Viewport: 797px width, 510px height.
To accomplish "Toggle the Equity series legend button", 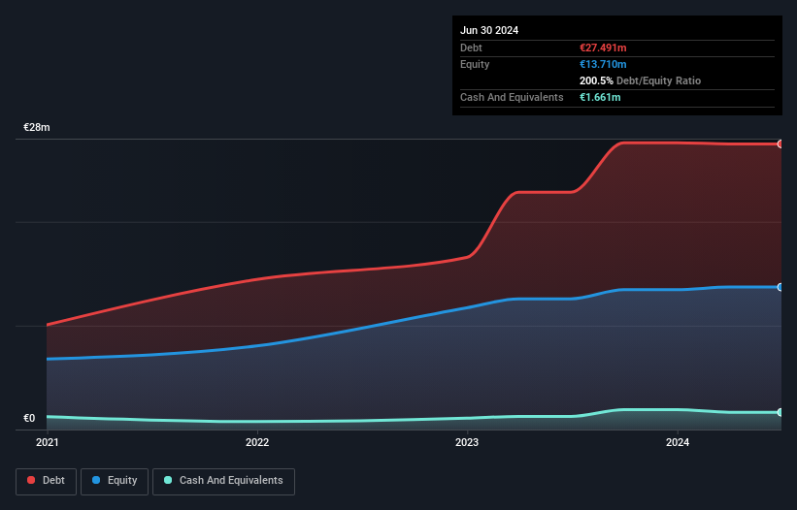I will [115, 481].
